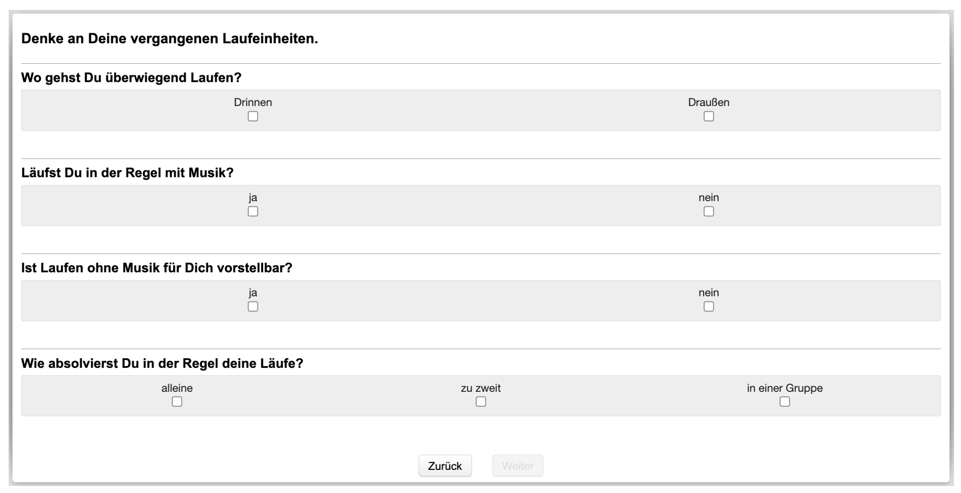The width and height of the screenshot is (961, 493).
Task: Tick 'ja' checkbox for running with music
Action: (253, 212)
